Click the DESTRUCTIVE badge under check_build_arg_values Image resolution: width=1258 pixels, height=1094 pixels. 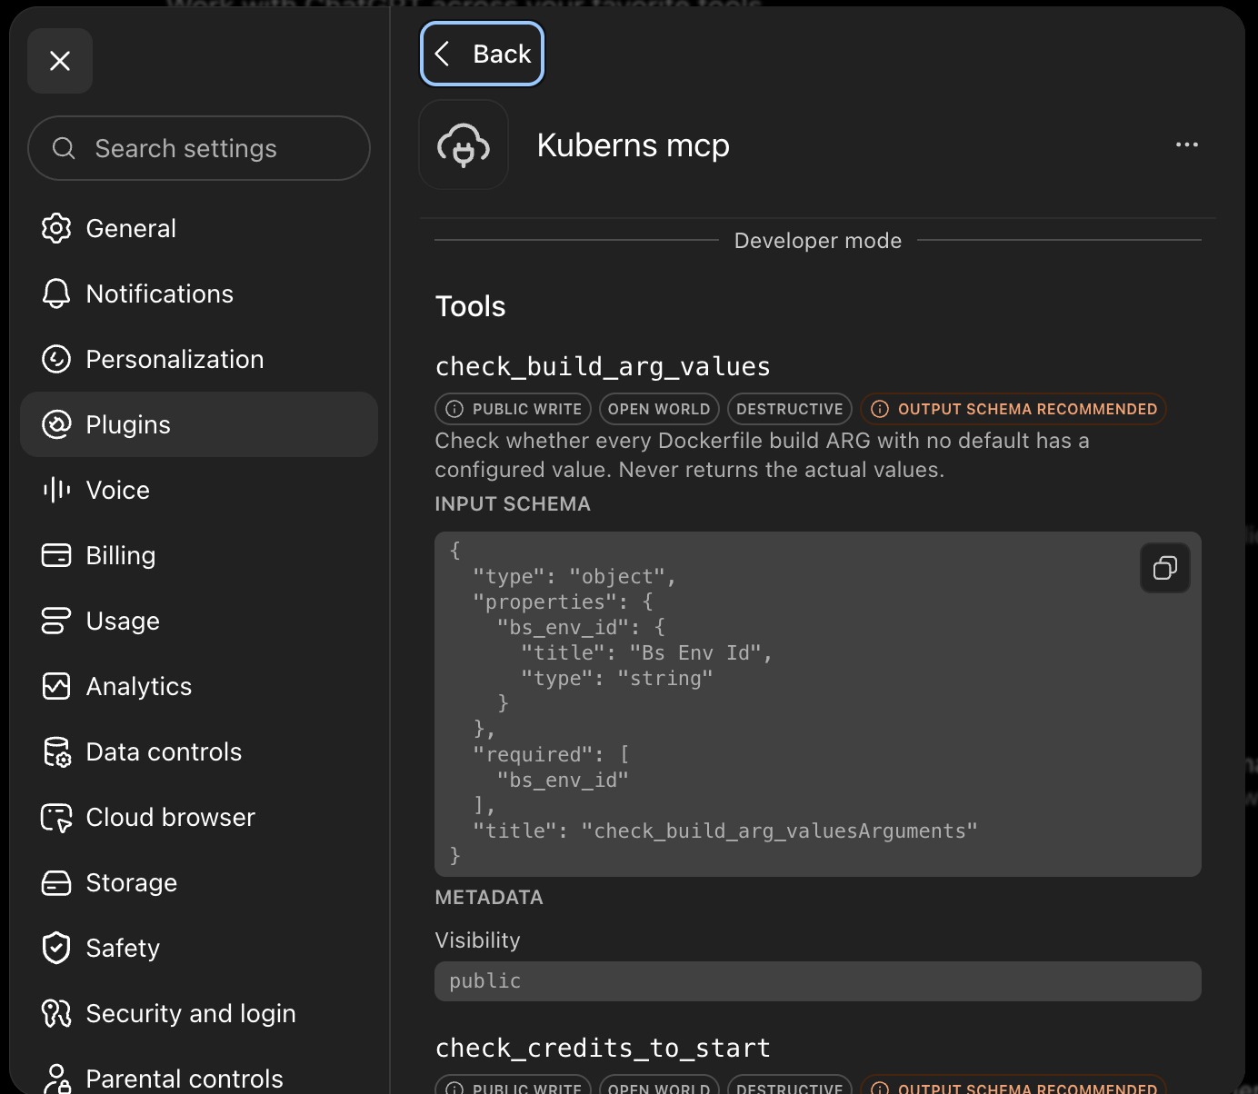tap(790, 409)
